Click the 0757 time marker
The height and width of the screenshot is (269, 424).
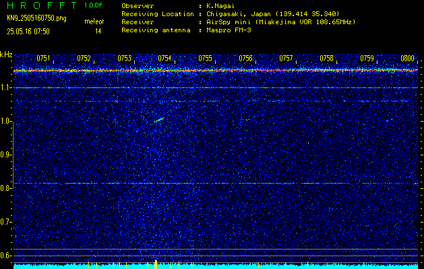(x=286, y=59)
